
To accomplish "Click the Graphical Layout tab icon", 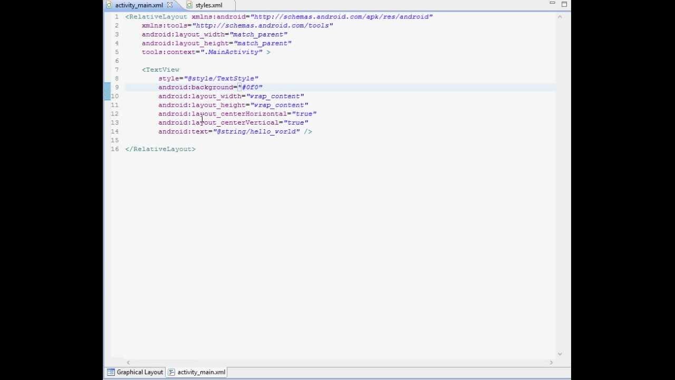I will (111, 372).
